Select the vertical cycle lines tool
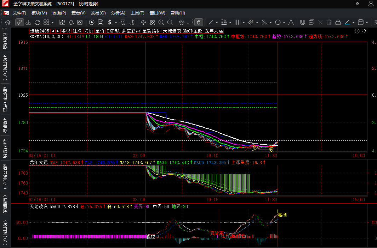377x248 pixels. tap(237, 22)
